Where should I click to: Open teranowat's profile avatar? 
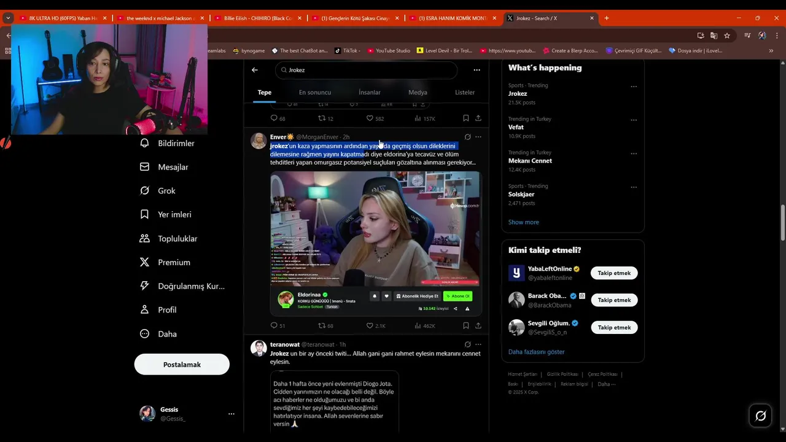(x=259, y=348)
